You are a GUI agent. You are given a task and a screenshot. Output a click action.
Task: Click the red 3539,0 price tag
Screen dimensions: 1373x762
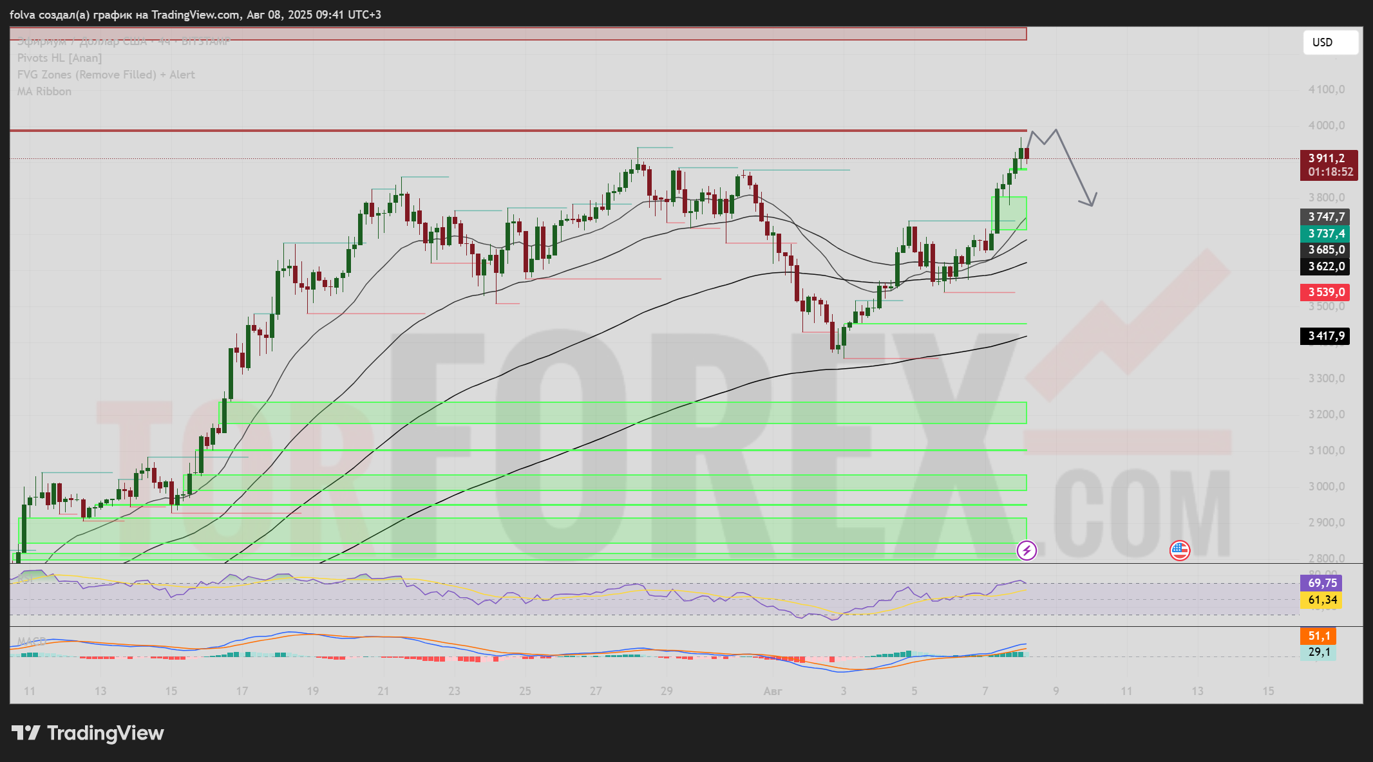(1325, 292)
